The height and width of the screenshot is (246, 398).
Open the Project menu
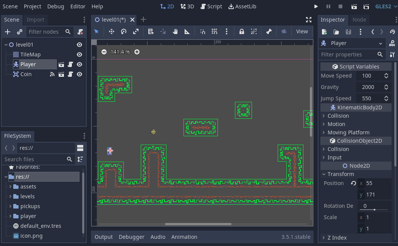(x=33, y=6)
